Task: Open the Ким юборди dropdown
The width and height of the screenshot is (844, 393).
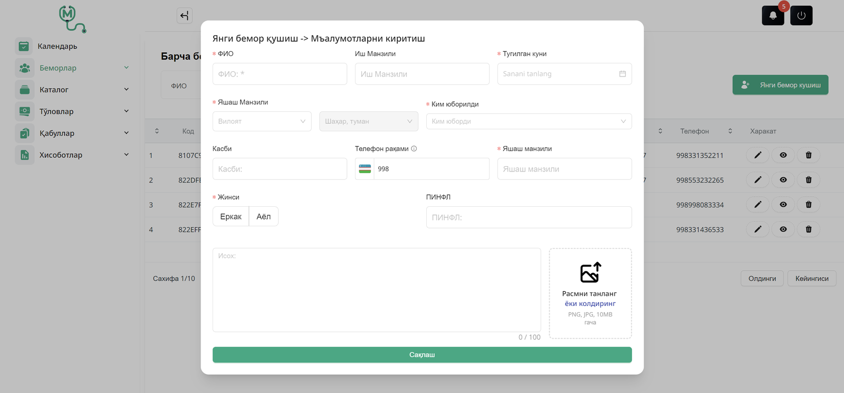Action: [529, 121]
